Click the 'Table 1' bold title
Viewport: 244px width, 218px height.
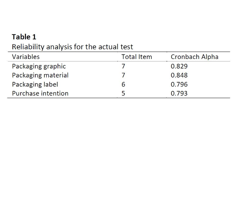click(x=24, y=37)
